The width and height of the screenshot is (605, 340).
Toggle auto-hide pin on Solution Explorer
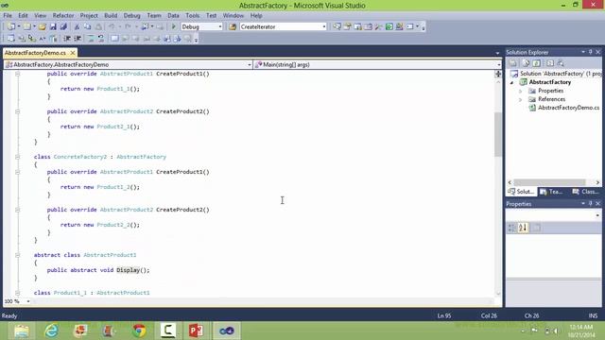pyautogui.click(x=590, y=52)
